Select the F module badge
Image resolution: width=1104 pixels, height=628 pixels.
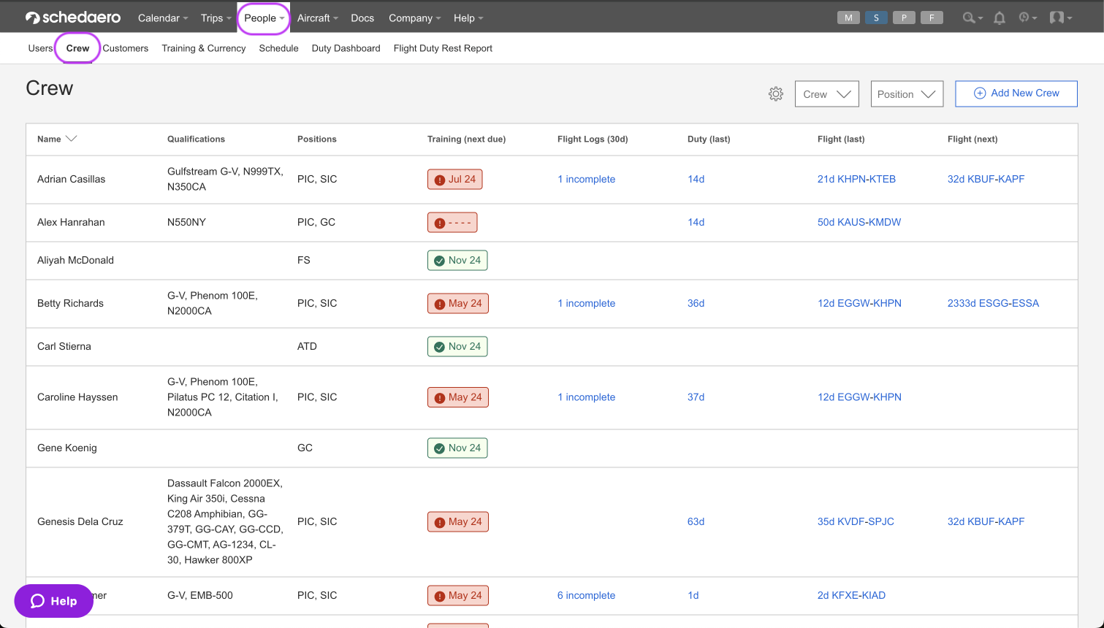coord(932,18)
